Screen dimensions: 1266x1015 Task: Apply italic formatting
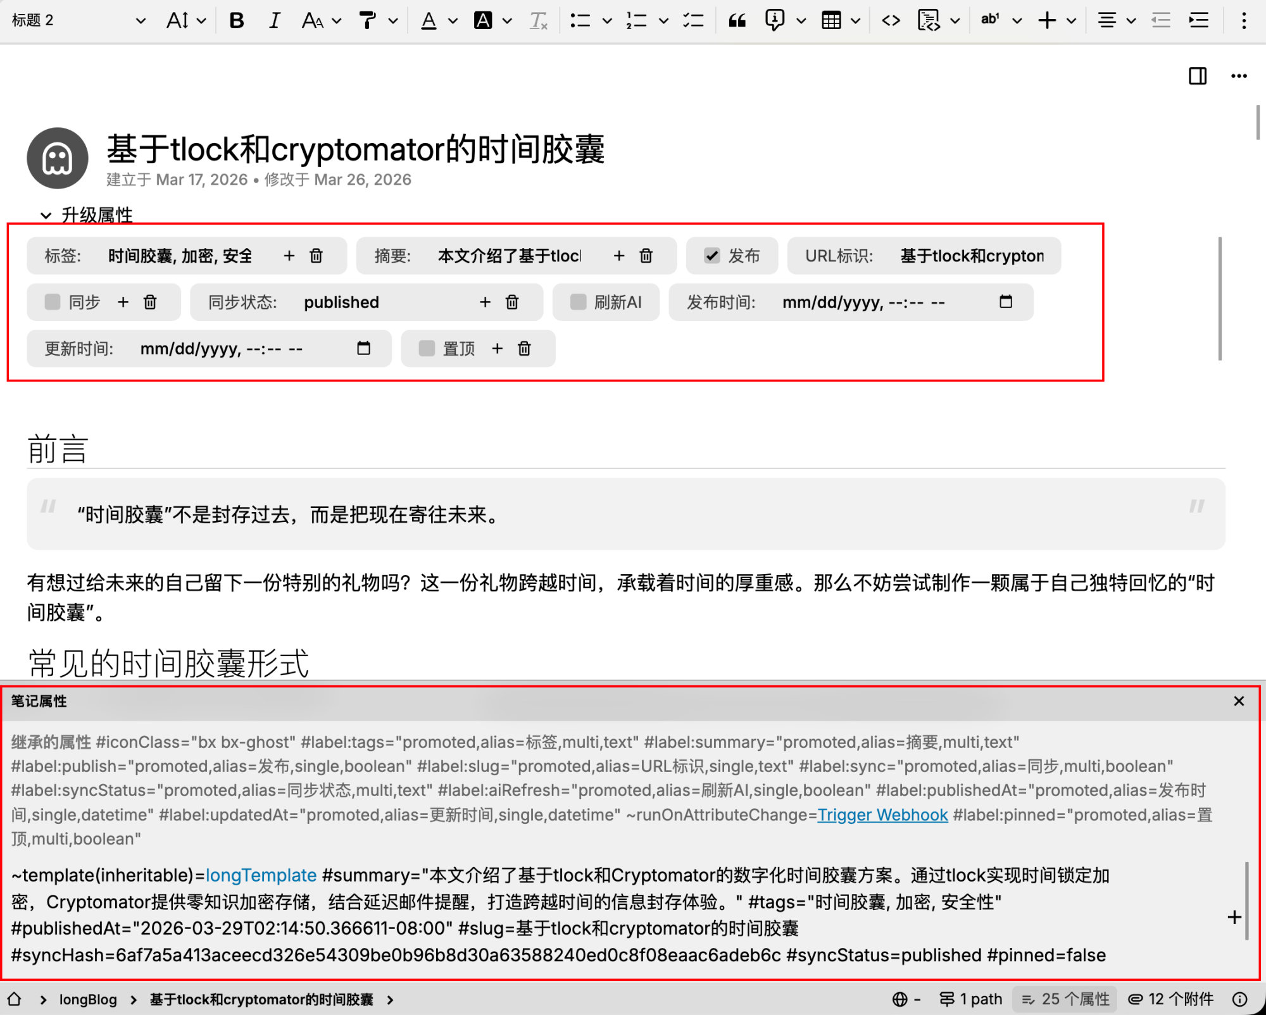point(274,21)
